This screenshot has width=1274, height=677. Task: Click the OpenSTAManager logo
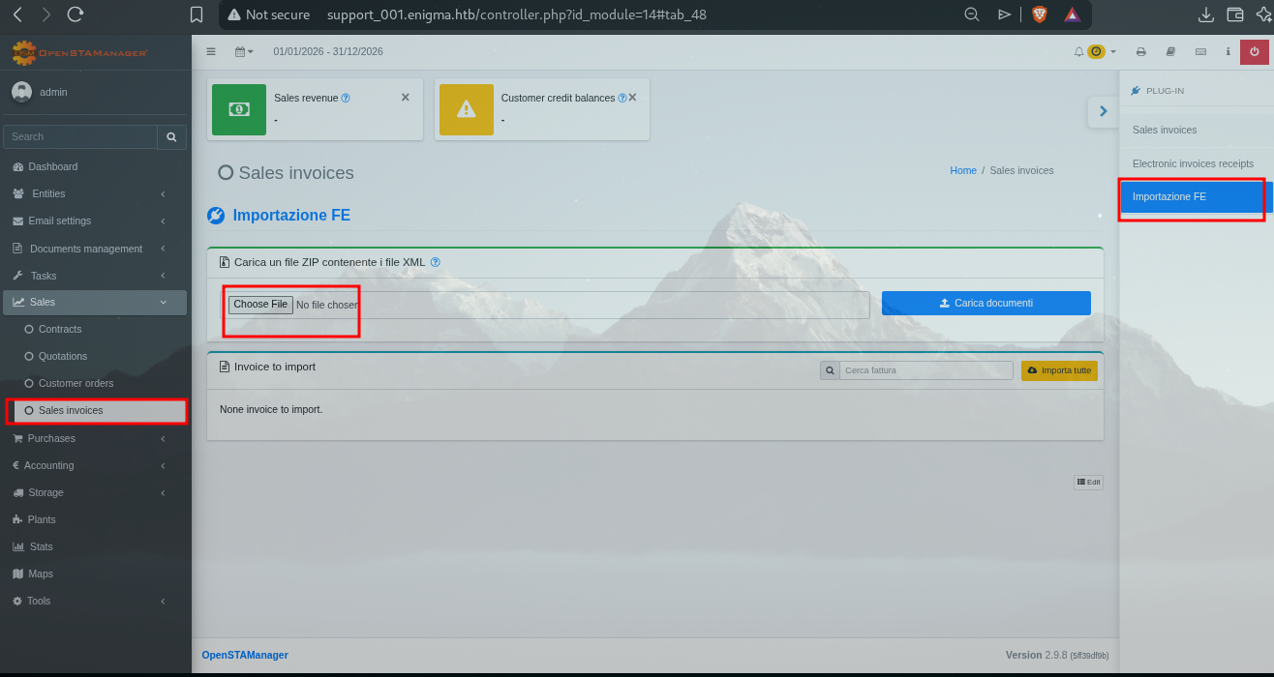tap(79, 52)
